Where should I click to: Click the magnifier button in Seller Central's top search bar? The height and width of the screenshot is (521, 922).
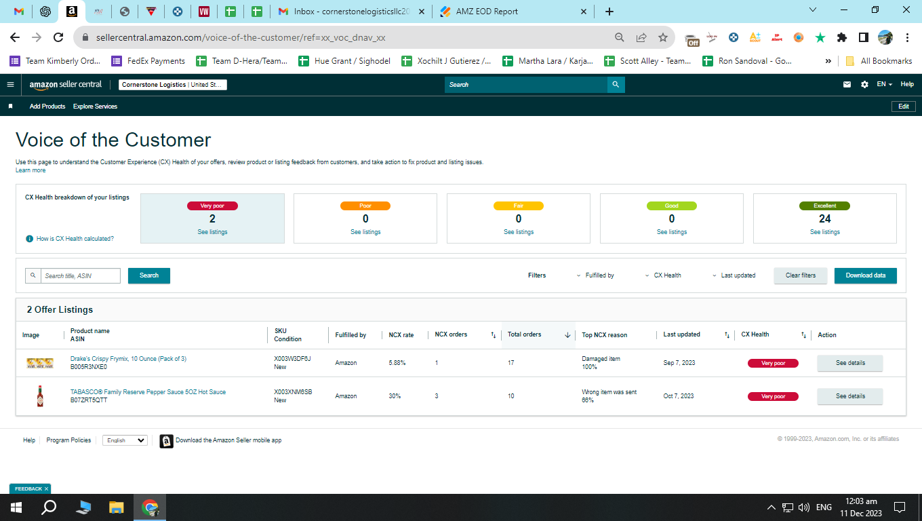[616, 85]
